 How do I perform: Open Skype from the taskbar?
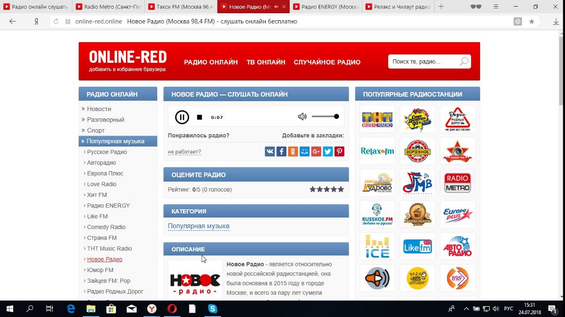tap(213, 309)
